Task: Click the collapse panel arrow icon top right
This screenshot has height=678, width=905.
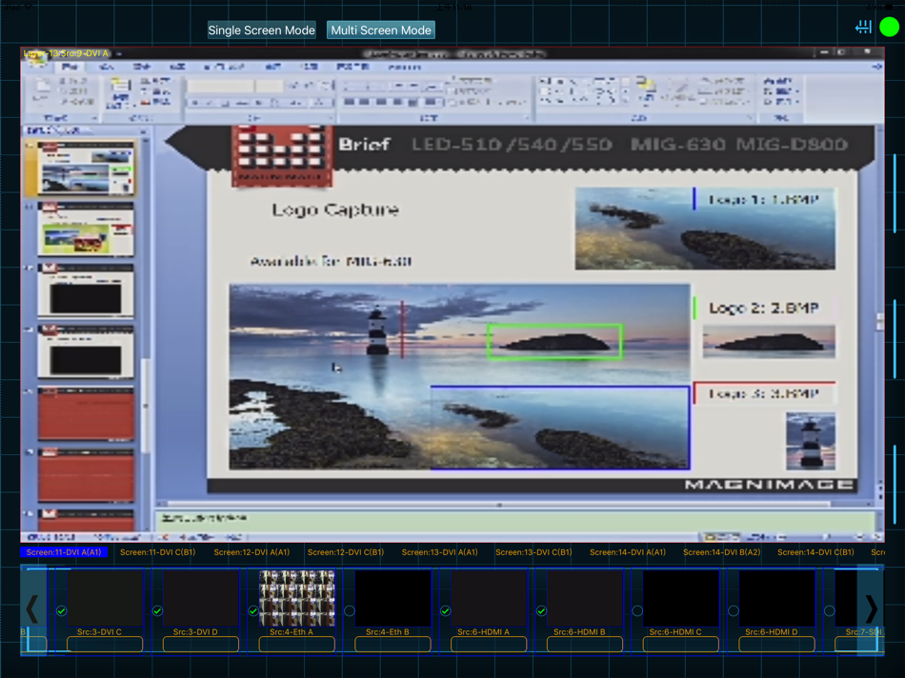Action: click(x=863, y=28)
